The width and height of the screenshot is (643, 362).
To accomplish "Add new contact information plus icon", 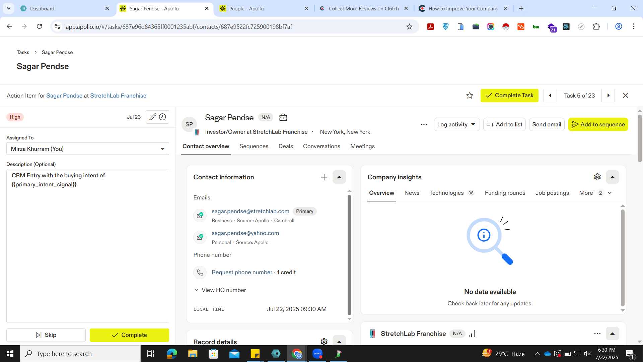I will pyautogui.click(x=324, y=177).
